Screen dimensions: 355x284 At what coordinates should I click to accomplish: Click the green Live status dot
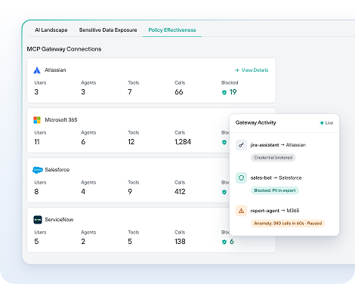[x=322, y=123]
